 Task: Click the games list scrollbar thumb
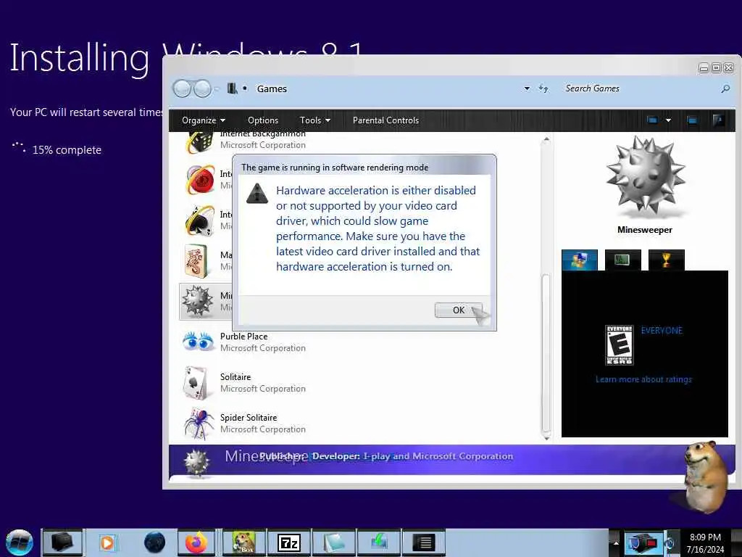click(x=546, y=353)
